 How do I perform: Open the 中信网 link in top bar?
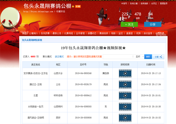point(124,4)
